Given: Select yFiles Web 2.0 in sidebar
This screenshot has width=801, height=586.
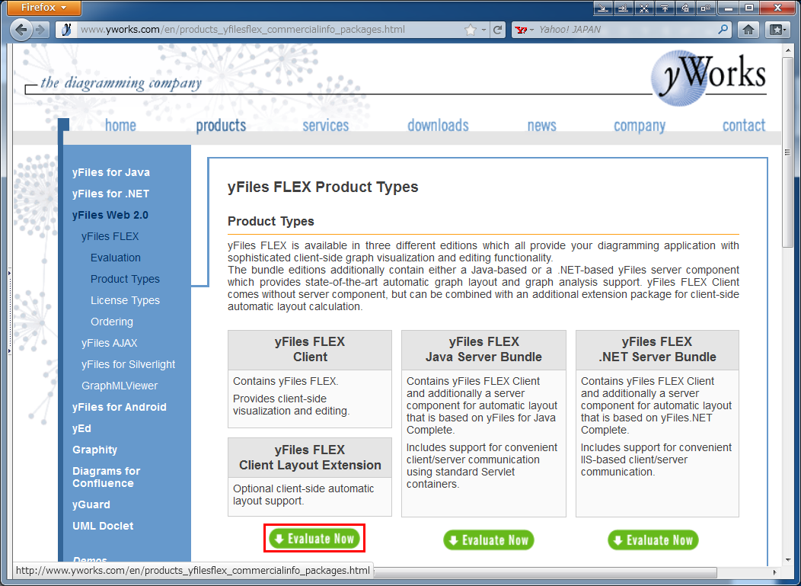Looking at the screenshot, I should (x=110, y=216).
